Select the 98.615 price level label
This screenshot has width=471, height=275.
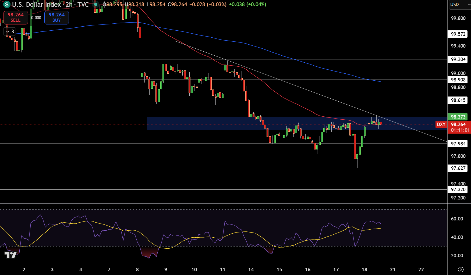pyautogui.click(x=458, y=100)
